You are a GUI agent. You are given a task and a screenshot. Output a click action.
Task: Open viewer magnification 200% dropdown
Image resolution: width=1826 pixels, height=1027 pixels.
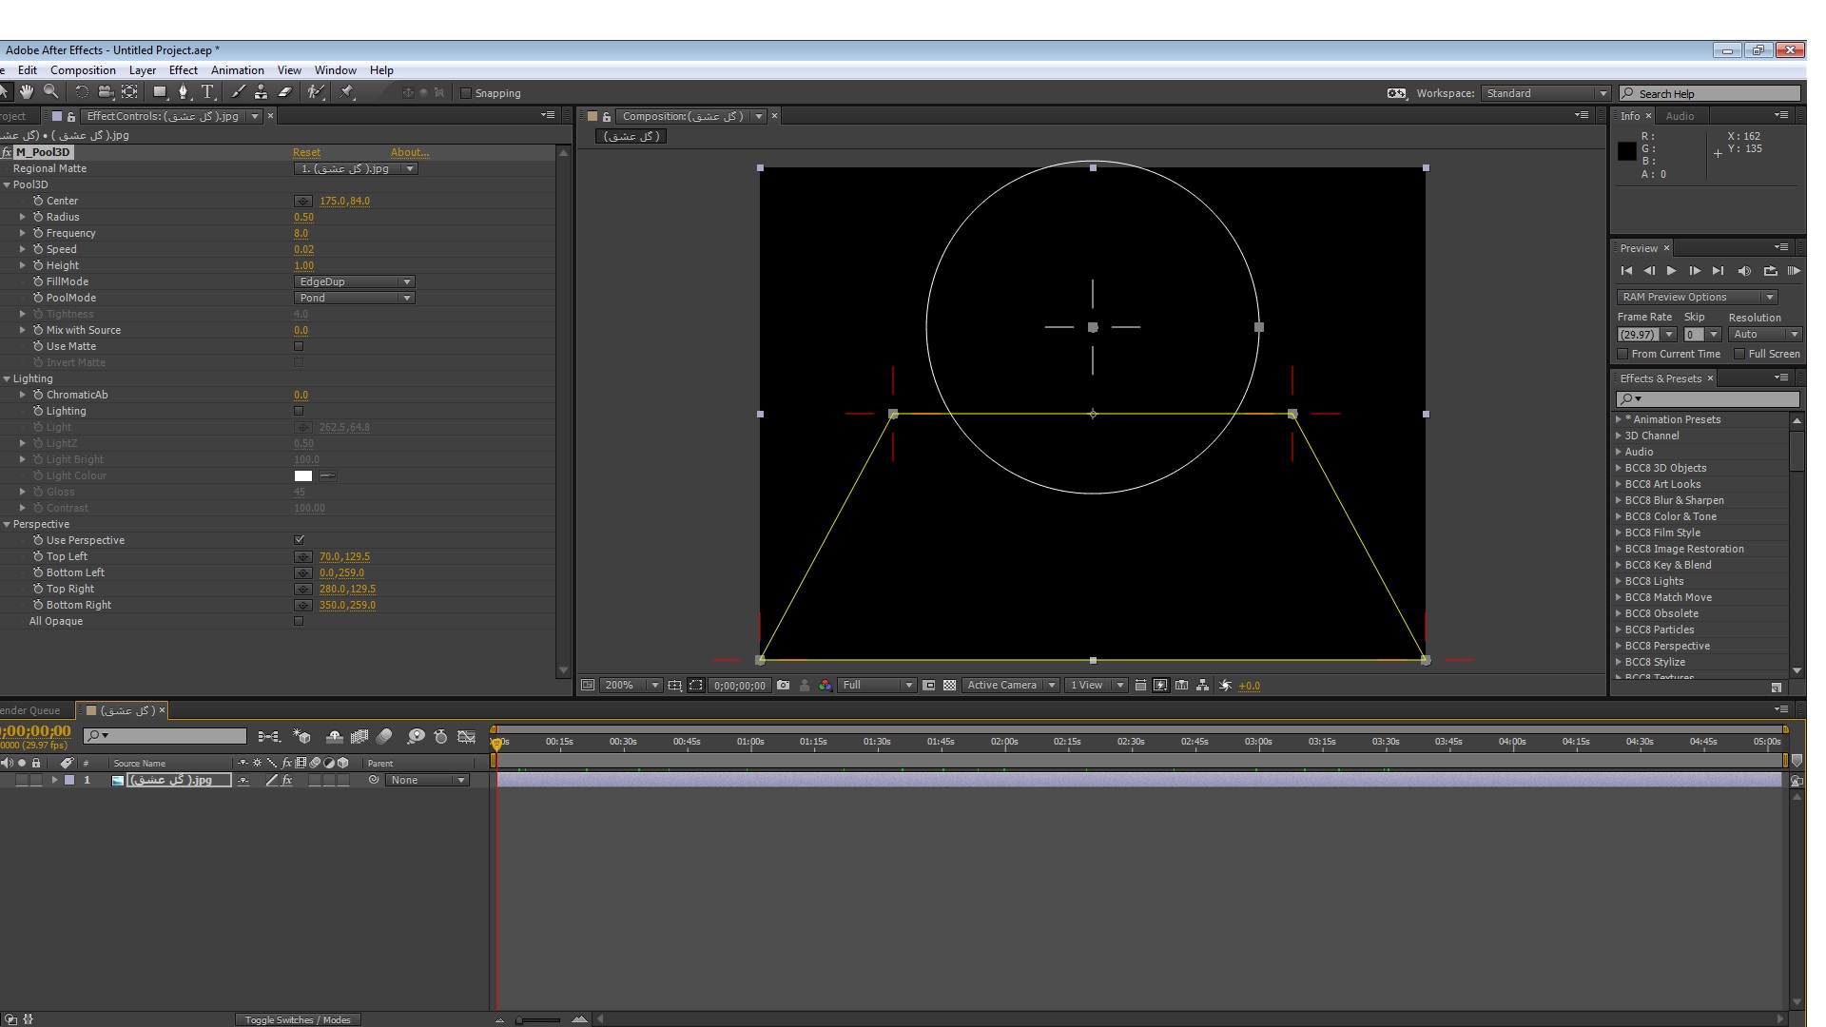tap(631, 685)
